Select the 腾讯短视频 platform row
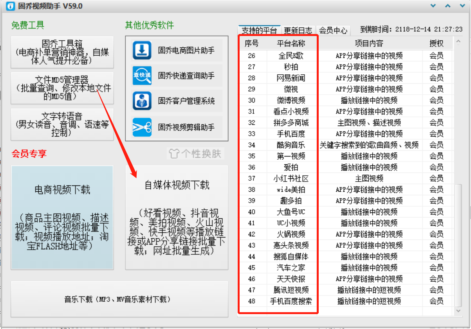Viewport: 471px width, 329px height. pos(346,290)
